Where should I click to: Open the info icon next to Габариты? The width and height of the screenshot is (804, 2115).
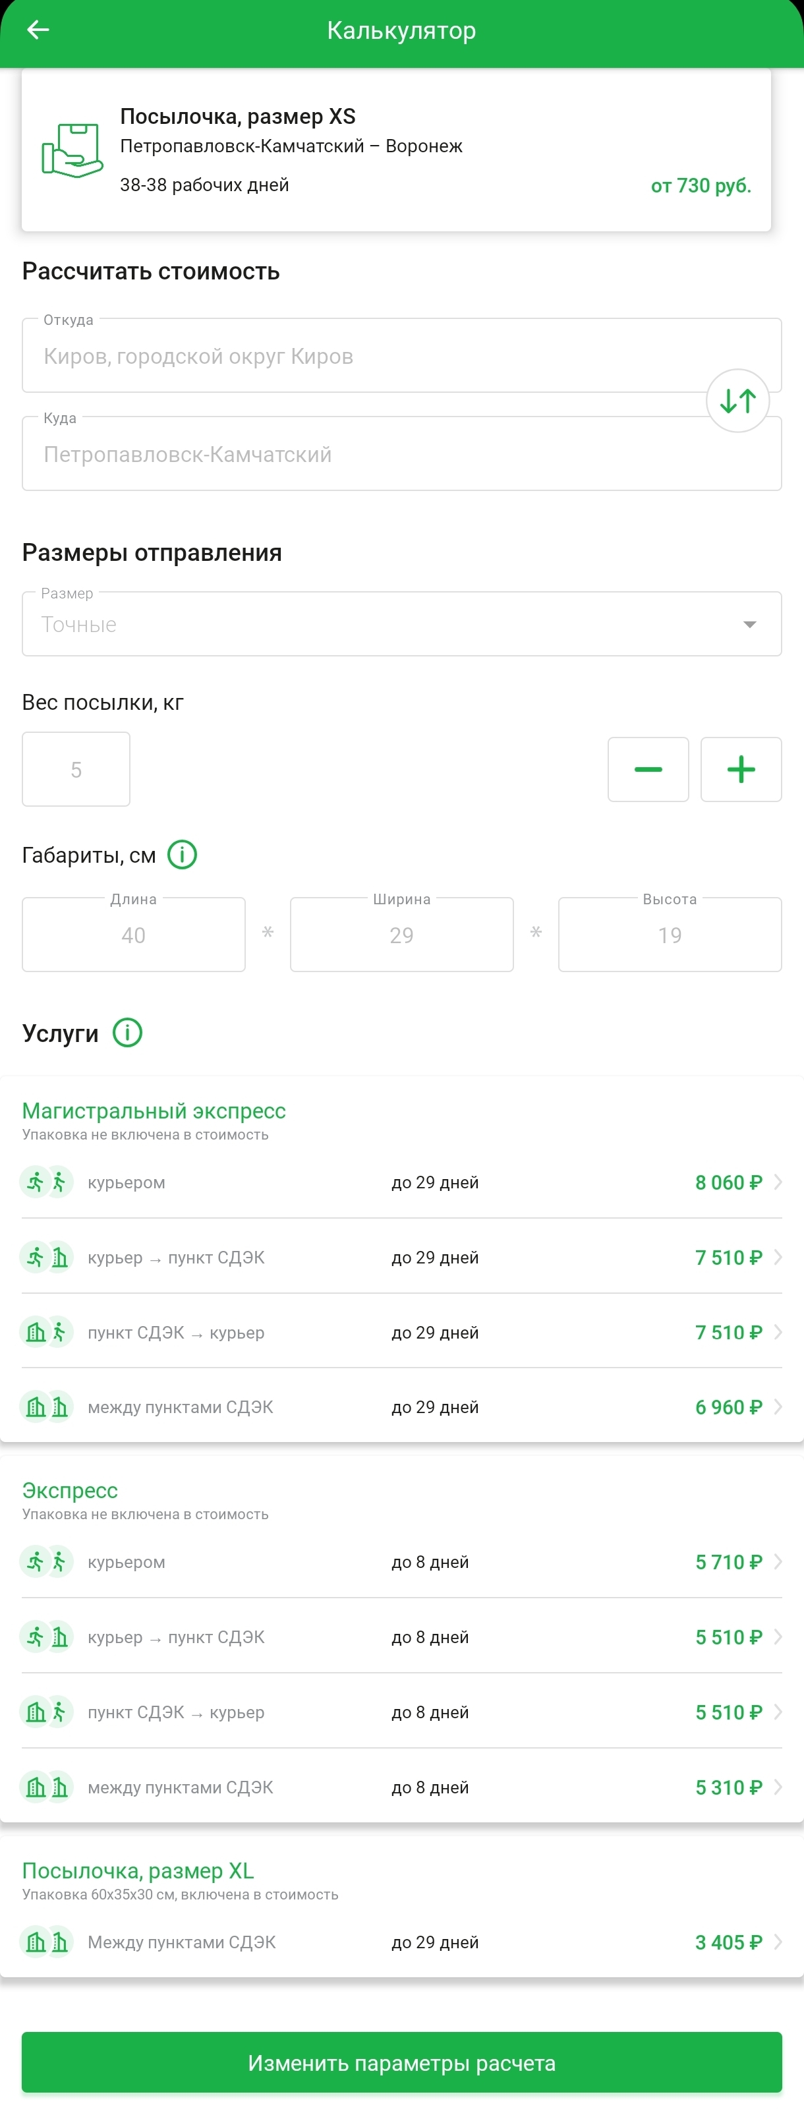point(183,855)
